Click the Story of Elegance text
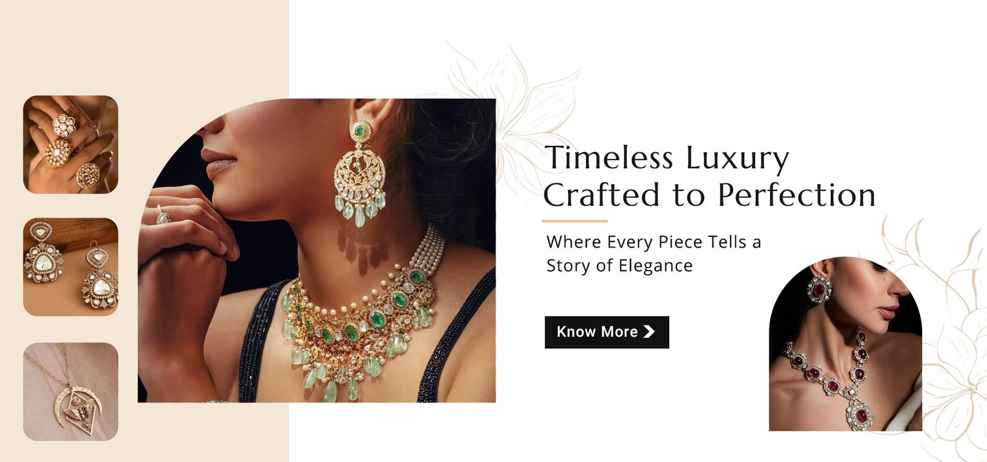Image resolution: width=987 pixels, height=462 pixels. tap(619, 266)
